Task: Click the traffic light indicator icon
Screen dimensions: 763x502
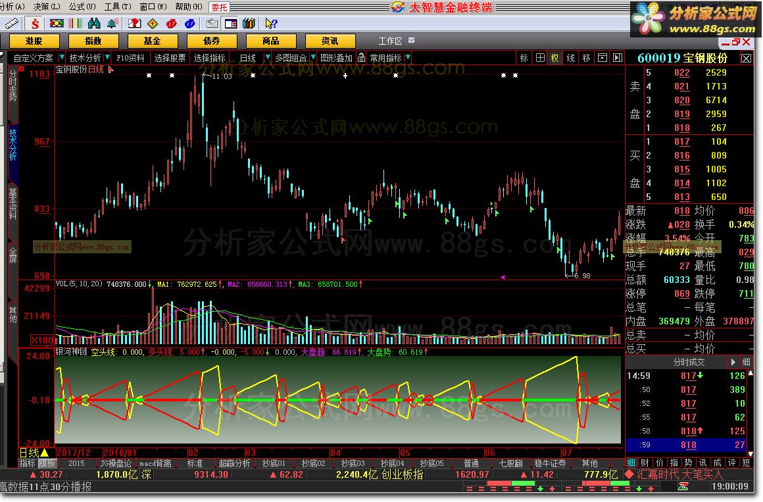Action: tap(57, 23)
